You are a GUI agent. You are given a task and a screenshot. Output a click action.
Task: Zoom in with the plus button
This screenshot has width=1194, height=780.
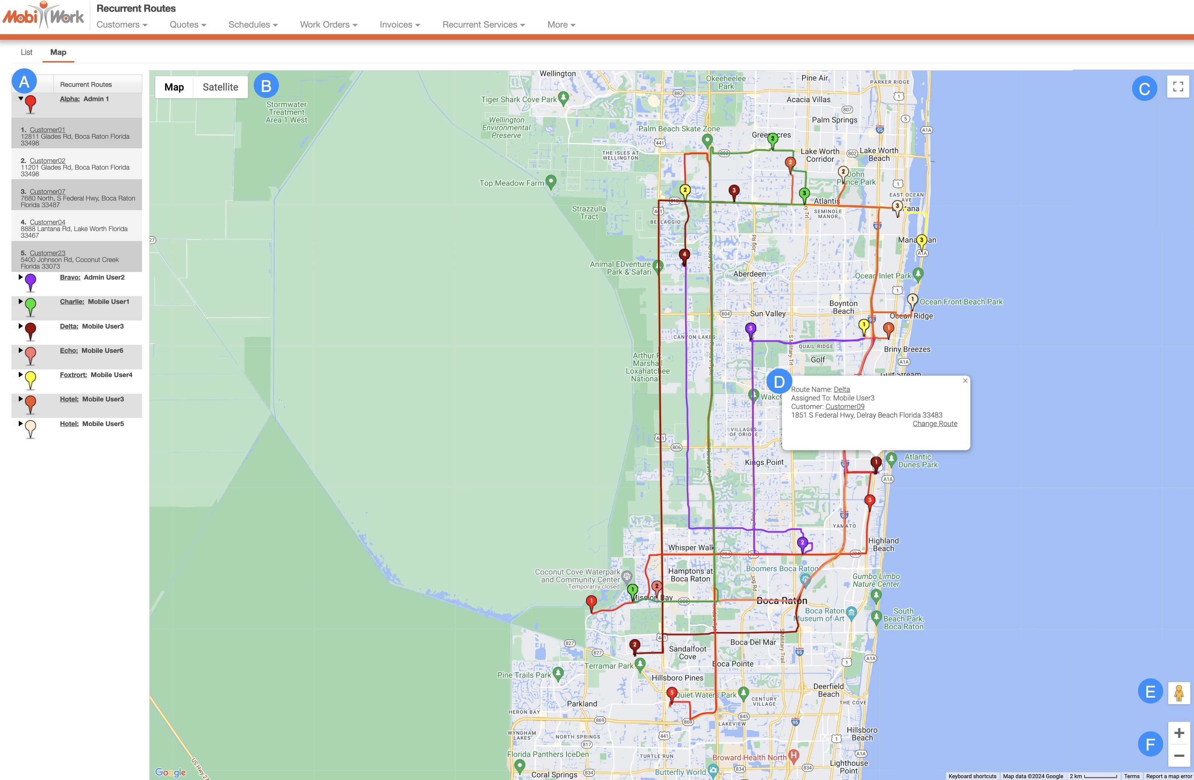[1179, 733]
